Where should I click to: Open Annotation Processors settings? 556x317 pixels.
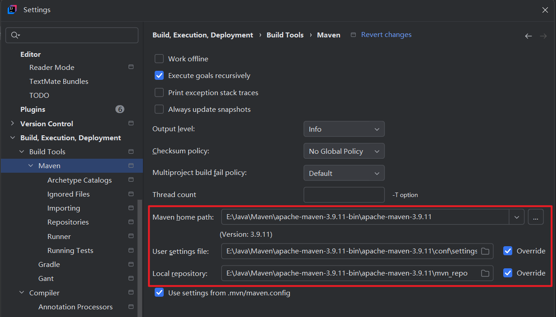[x=75, y=307]
